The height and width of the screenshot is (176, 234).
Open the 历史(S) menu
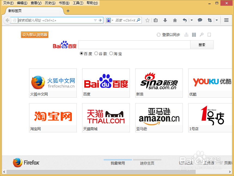(x=50, y=3)
